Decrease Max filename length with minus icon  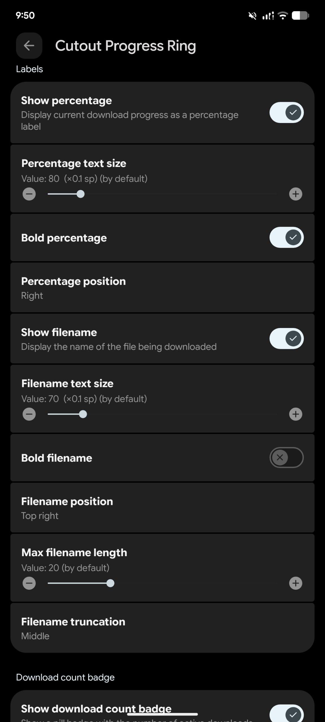click(x=29, y=583)
